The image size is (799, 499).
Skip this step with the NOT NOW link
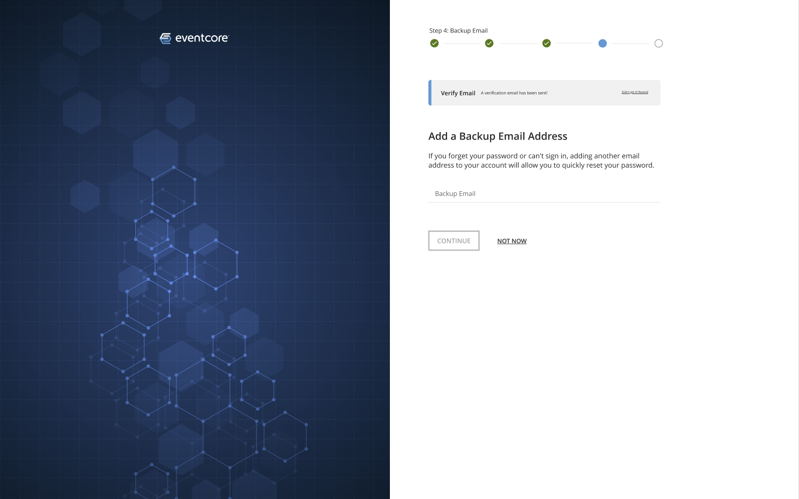pos(512,241)
